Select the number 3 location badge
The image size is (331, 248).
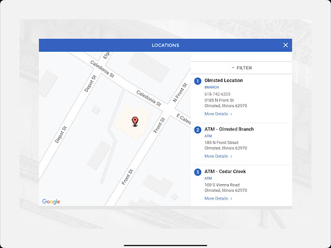pyautogui.click(x=198, y=172)
